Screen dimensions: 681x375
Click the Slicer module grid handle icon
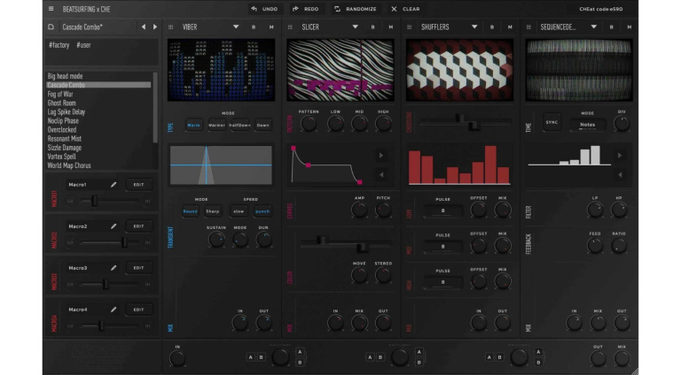pyautogui.click(x=290, y=27)
